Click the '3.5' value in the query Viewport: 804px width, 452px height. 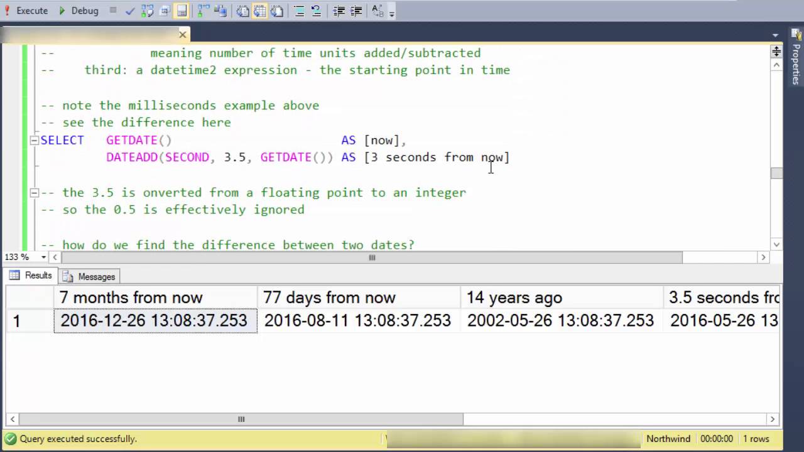click(235, 157)
